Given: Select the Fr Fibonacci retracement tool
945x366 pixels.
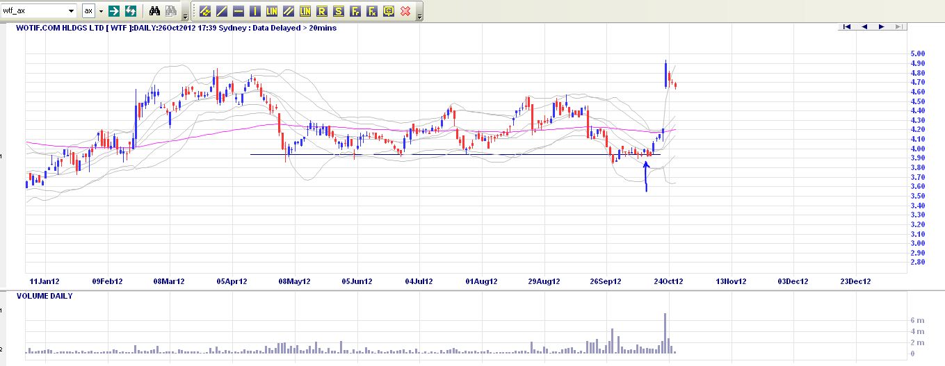Looking at the screenshot, I should click(x=355, y=11).
